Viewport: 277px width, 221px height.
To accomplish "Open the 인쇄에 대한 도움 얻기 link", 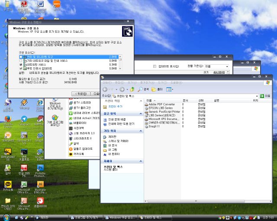I will point(121,124).
